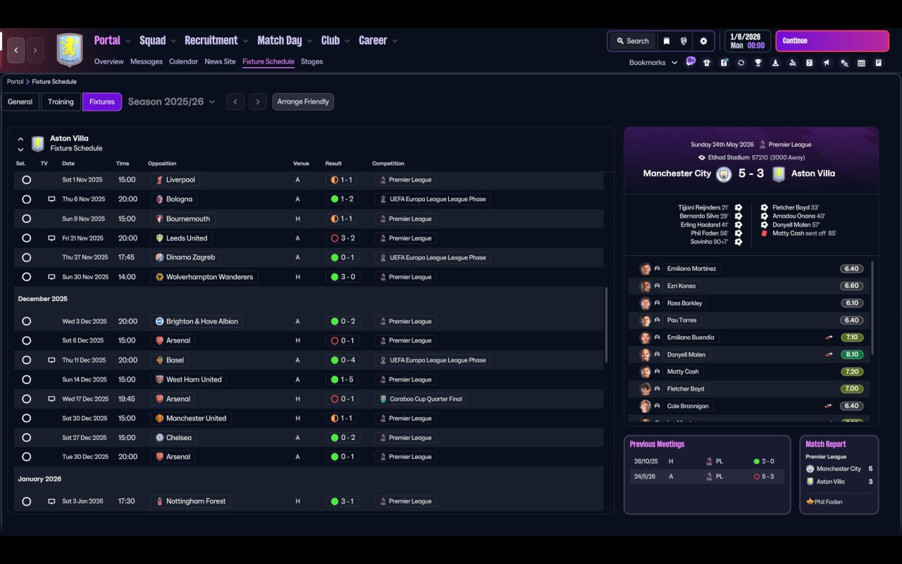This screenshot has height=564, width=902.
Task: Click the trophy icon in the bookmarks bar
Action: click(758, 63)
